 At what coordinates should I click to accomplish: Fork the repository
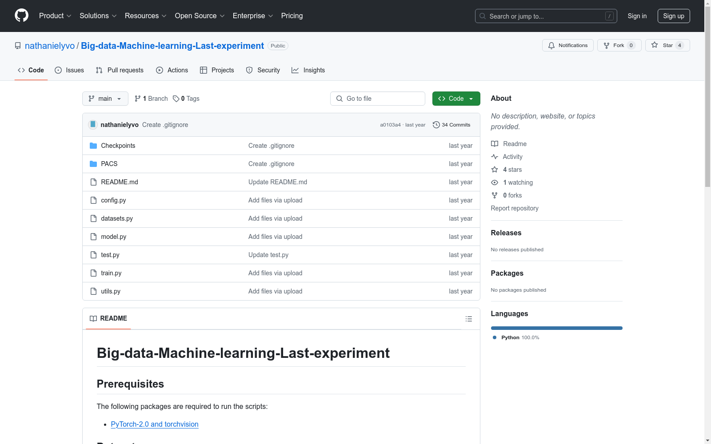coord(619,45)
